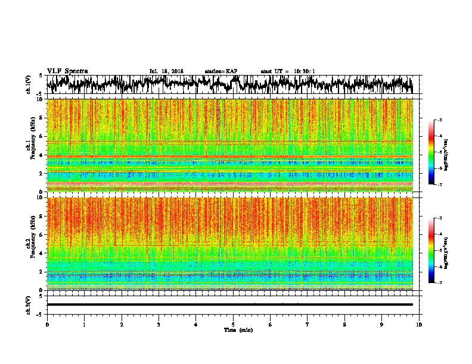Click the log(PSD) label beside ch.1 colorbar
The height and width of the screenshot is (364, 472).
(446, 155)
